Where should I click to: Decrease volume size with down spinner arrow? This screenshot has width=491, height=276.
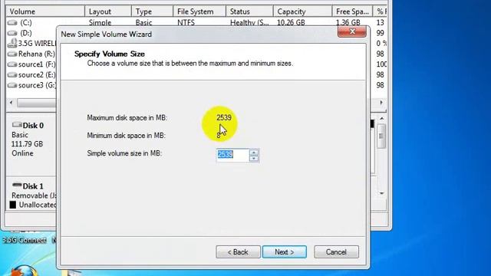coord(254,159)
